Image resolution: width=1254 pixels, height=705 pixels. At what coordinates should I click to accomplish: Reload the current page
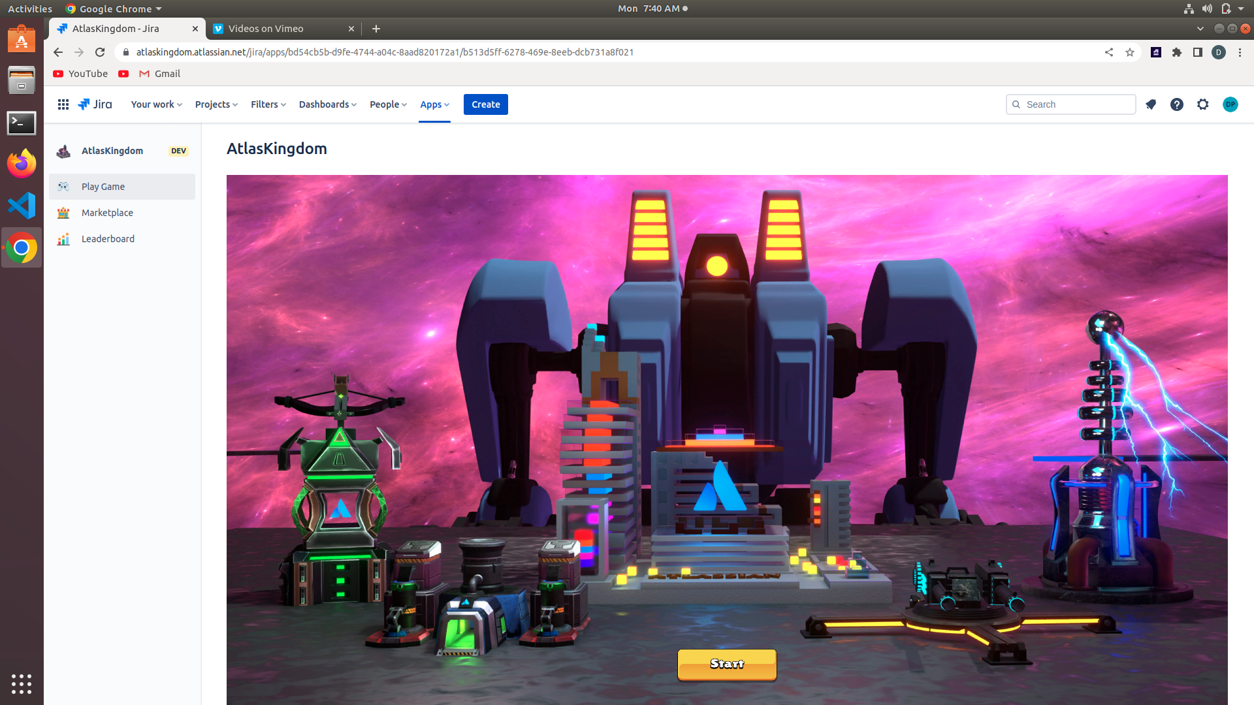point(100,52)
